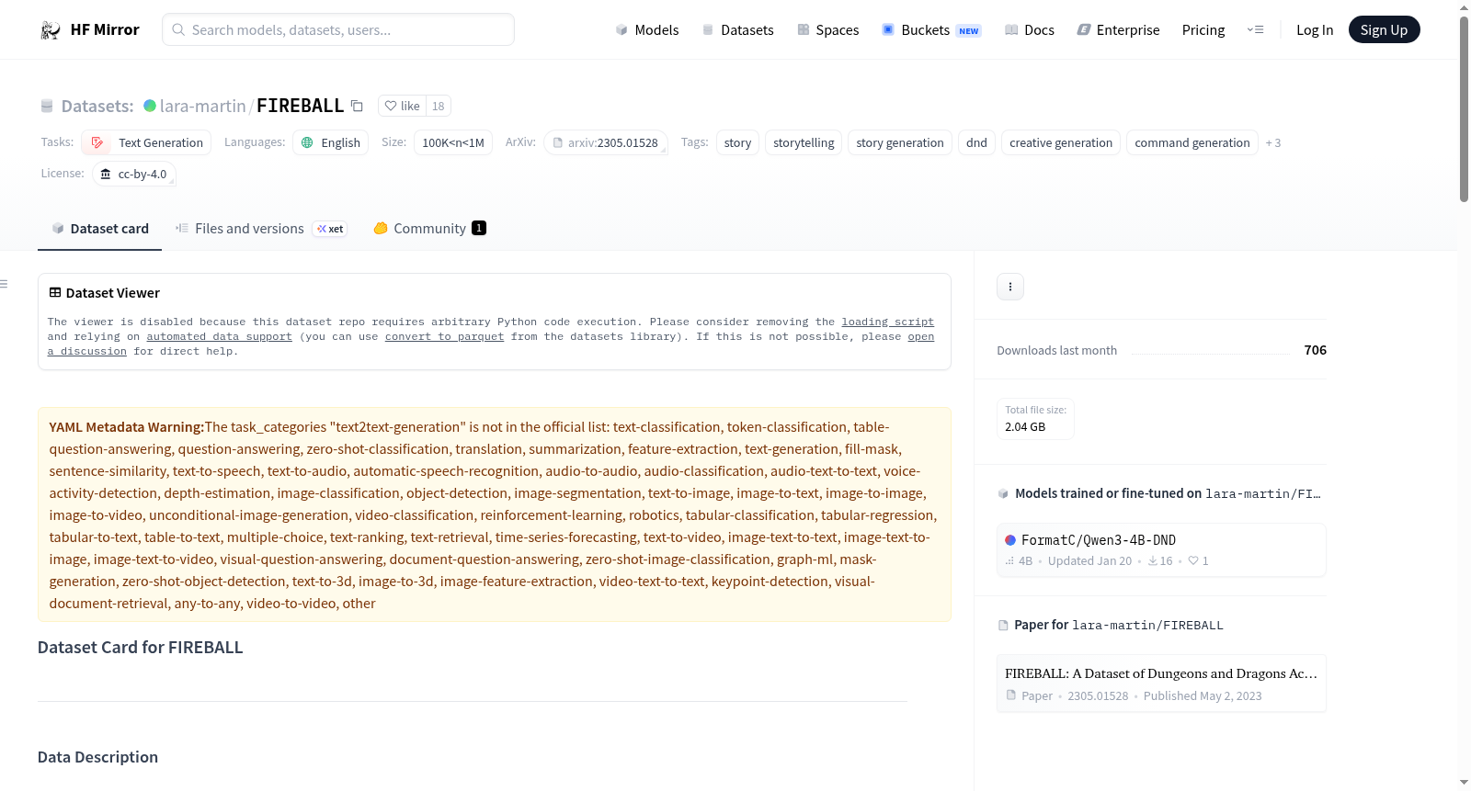Open the Enterprise navigation item
The image size is (1471, 791).
1118,30
